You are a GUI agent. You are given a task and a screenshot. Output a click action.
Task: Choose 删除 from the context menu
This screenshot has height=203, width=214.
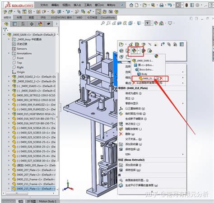click(127, 134)
